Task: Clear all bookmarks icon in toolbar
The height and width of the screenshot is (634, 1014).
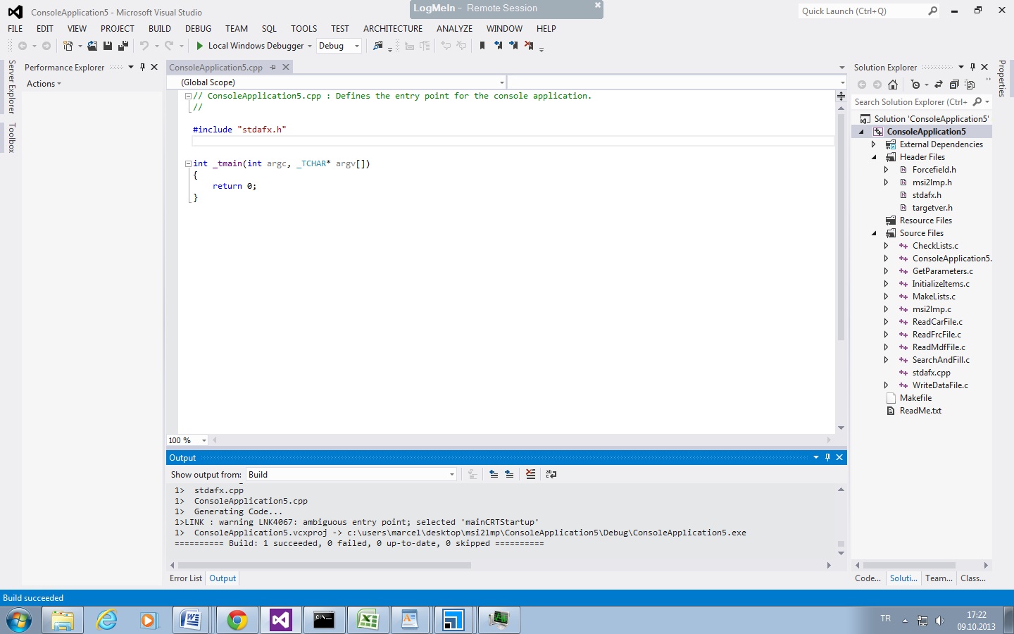Action: pos(529,46)
